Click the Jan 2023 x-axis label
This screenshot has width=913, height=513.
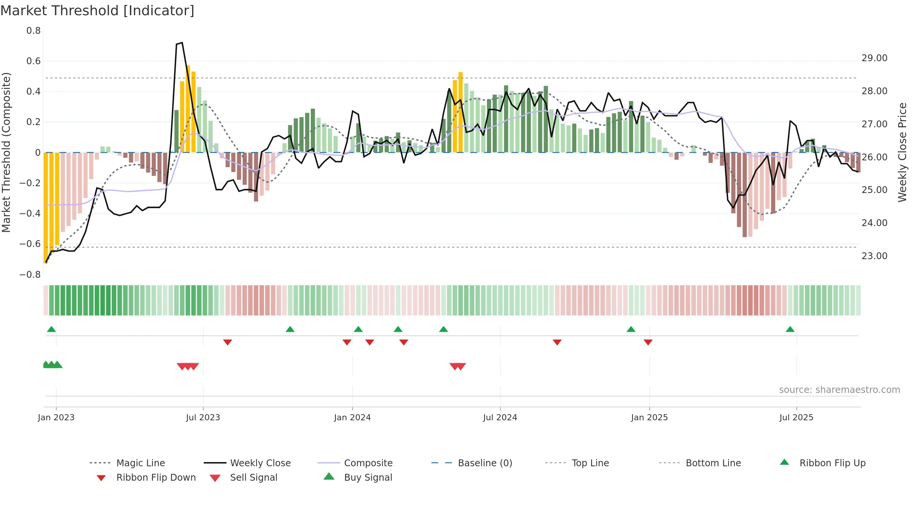point(56,418)
